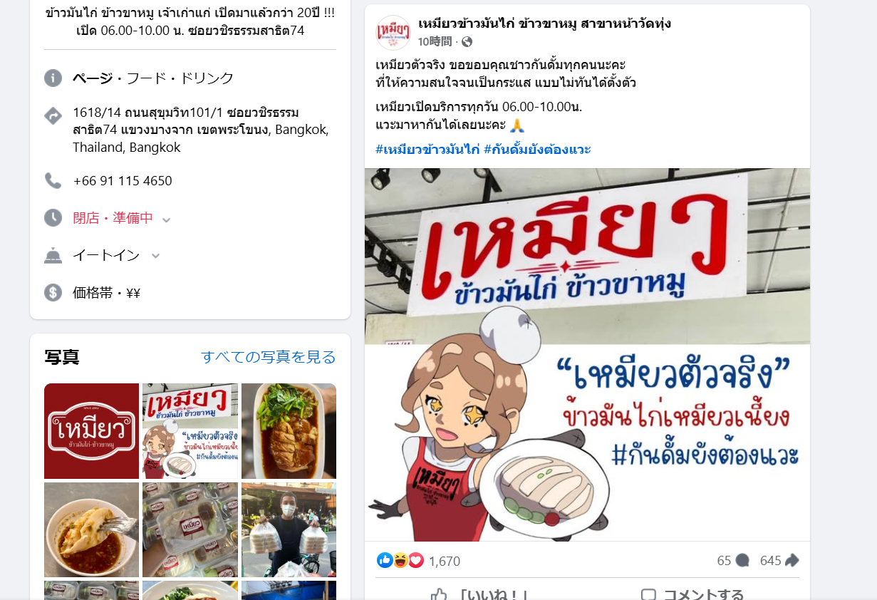
Task: Click the post's public globe icon
Action: (x=467, y=42)
